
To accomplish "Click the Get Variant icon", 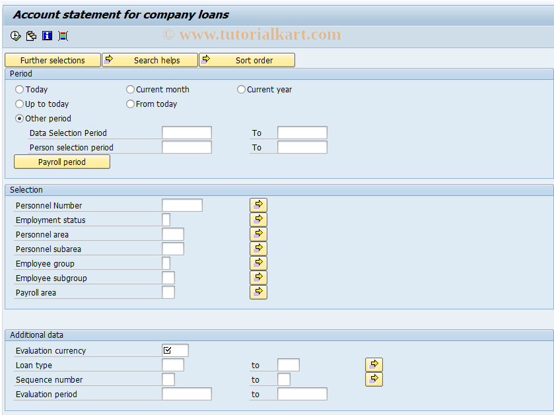I will pyautogui.click(x=32, y=36).
